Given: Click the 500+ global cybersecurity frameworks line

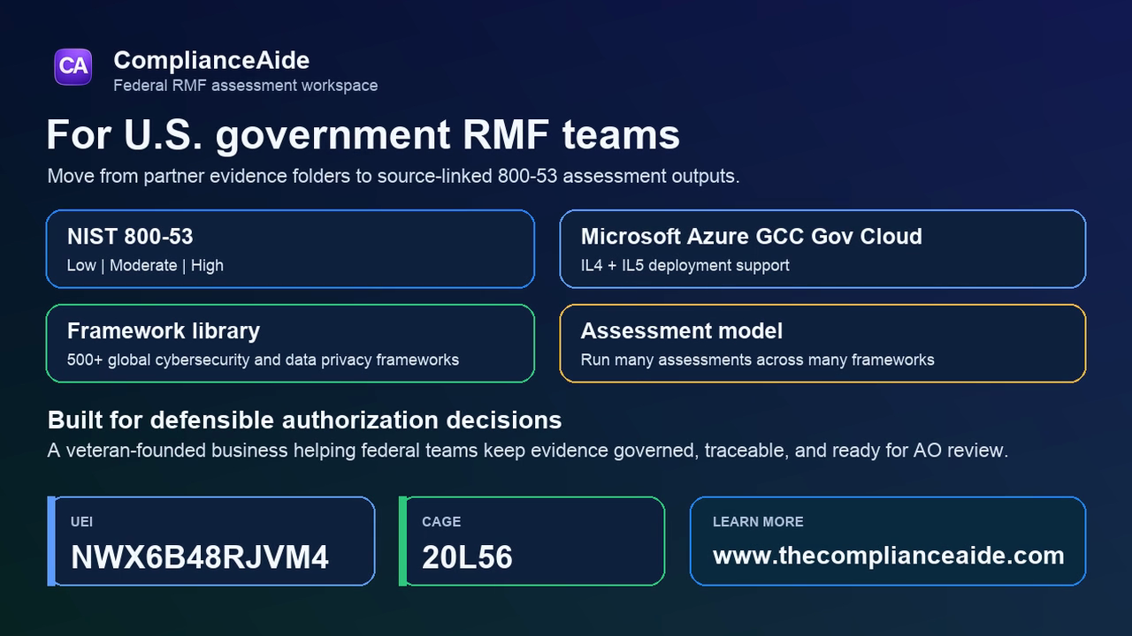Looking at the screenshot, I should pos(263,360).
